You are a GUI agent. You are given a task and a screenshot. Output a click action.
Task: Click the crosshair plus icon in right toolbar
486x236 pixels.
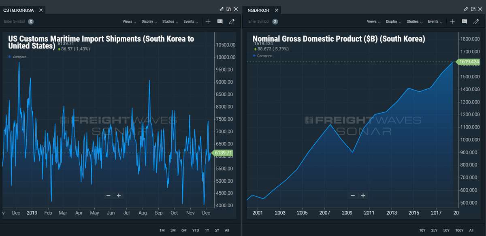[452, 21]
